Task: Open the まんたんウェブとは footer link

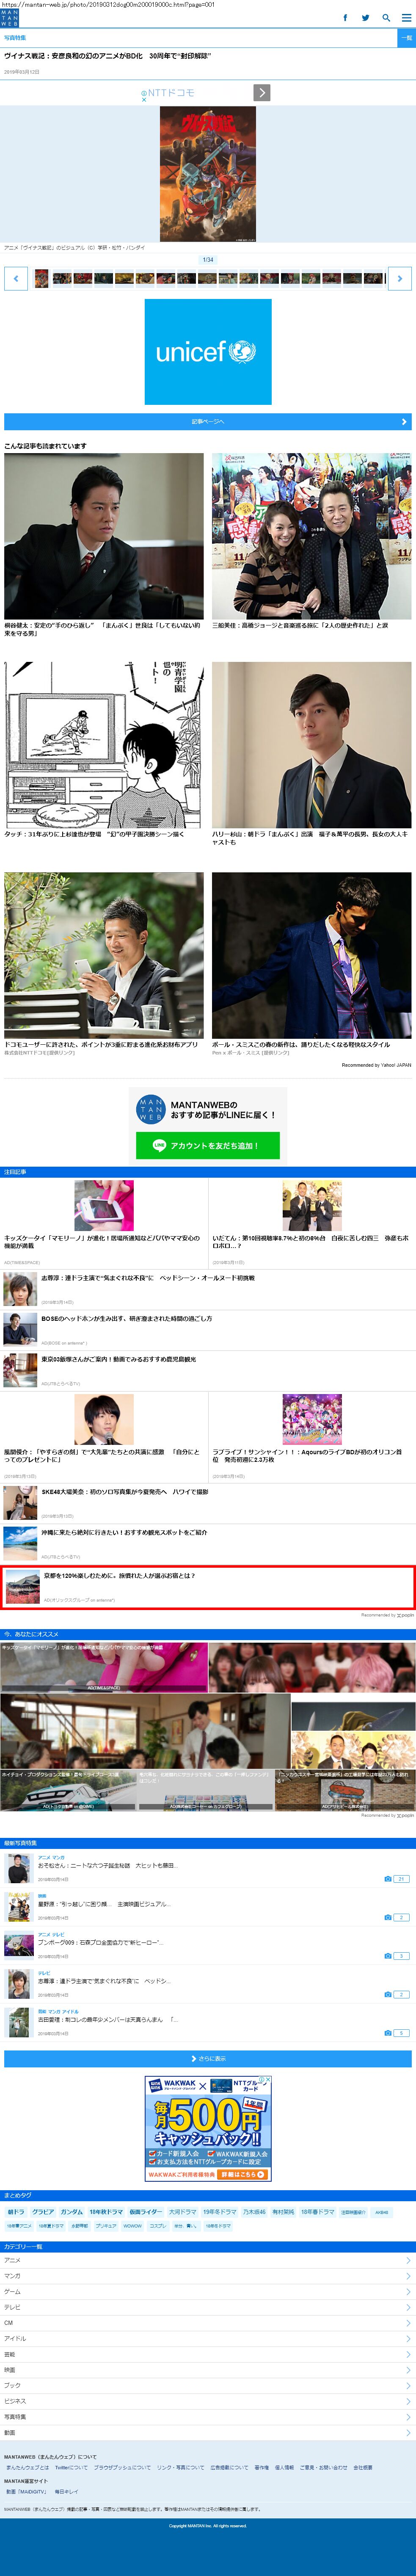Action: pos(27,2468)
